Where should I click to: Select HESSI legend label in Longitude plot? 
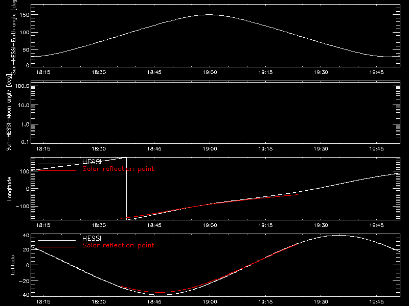coord(92,162)
